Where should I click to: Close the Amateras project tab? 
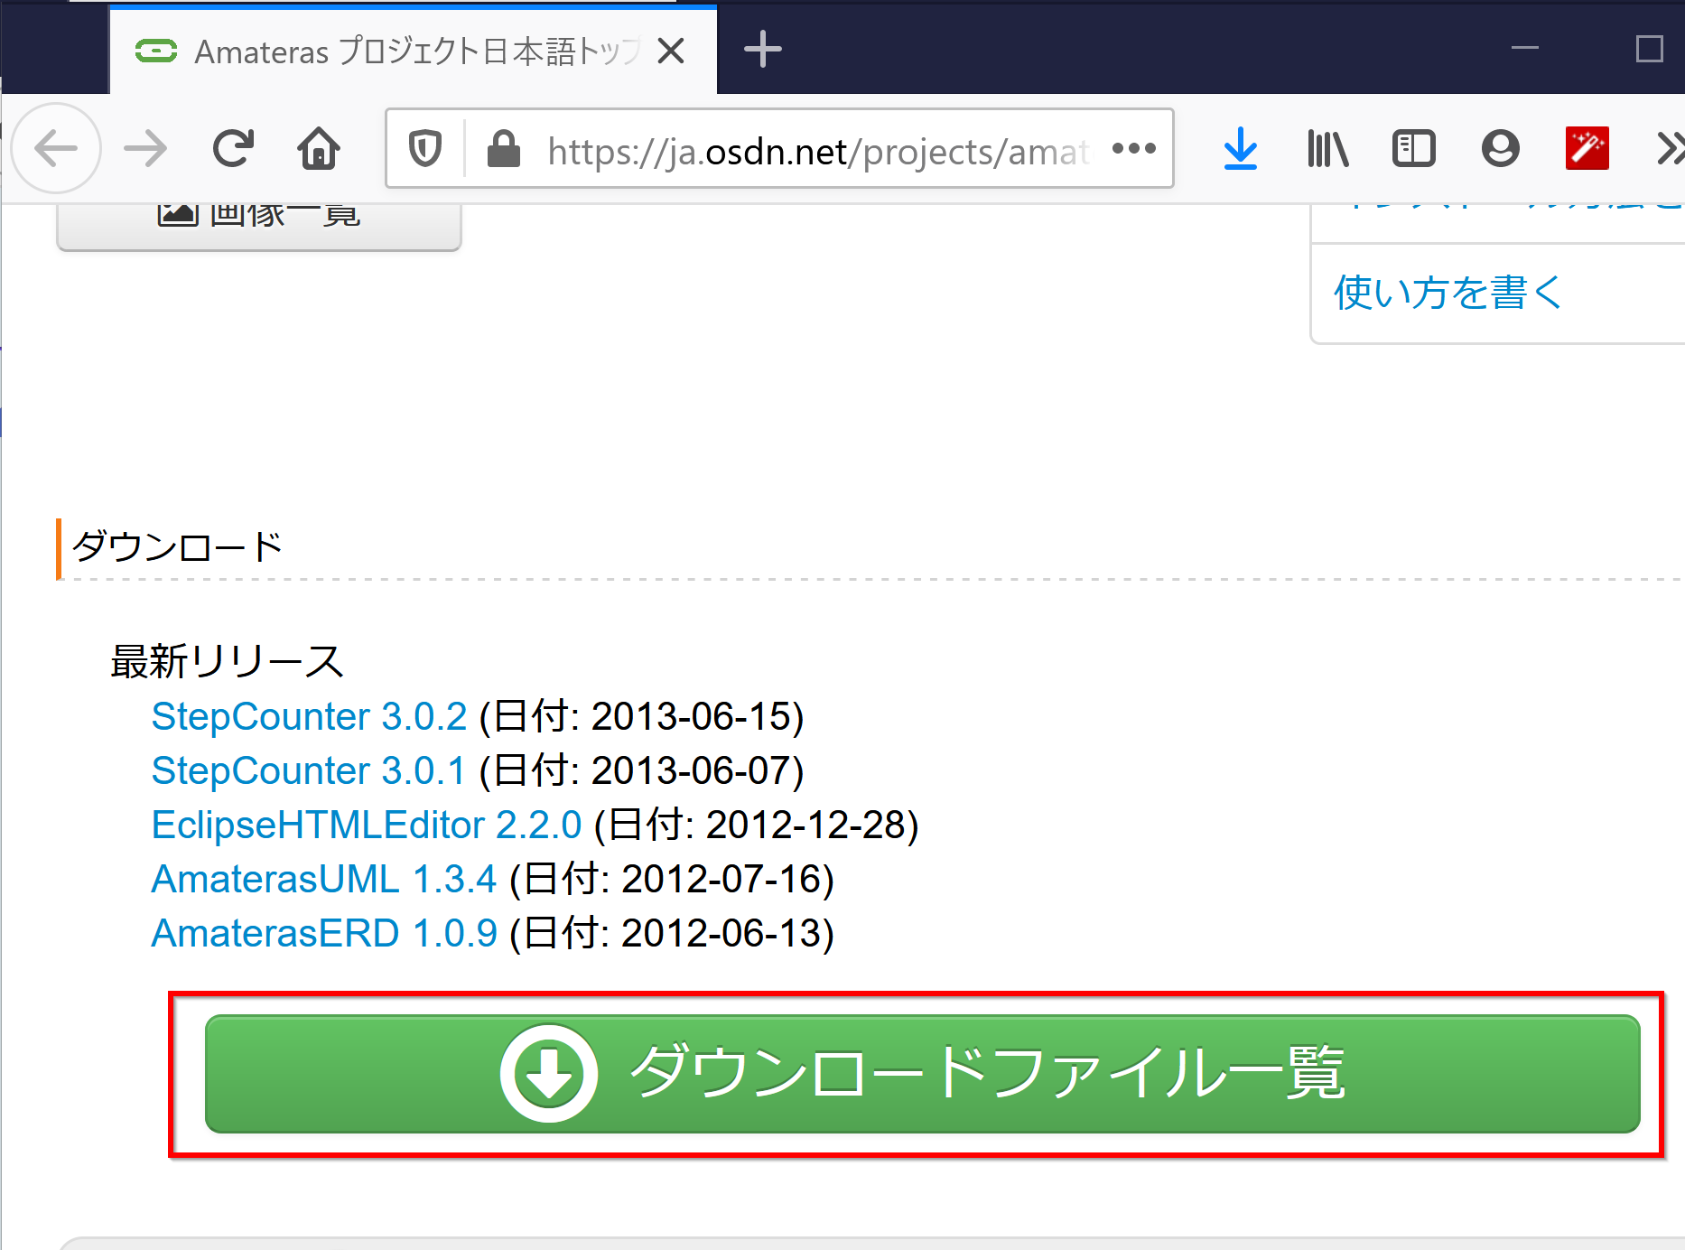[671, 51]
